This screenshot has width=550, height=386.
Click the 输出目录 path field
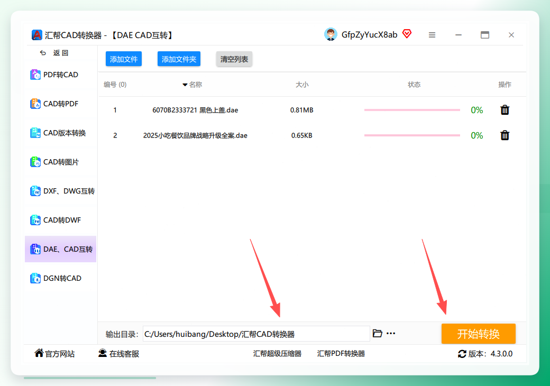(x=256, y=334)
